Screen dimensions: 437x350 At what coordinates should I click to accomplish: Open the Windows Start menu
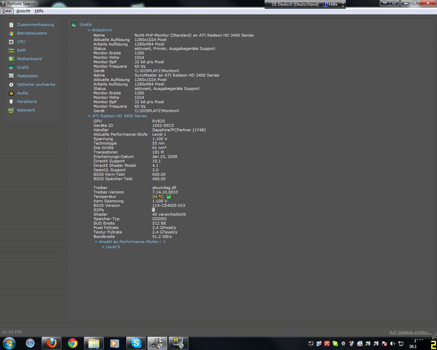coord(9,343)
